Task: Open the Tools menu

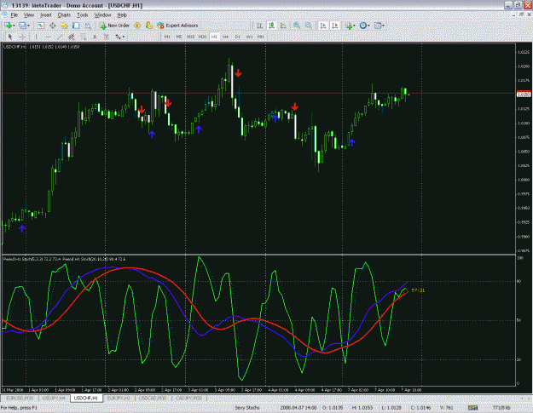Action: [x=82, y=15]
